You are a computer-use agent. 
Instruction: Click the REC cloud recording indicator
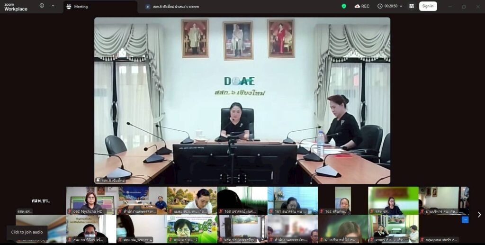(x=362, y=6)
